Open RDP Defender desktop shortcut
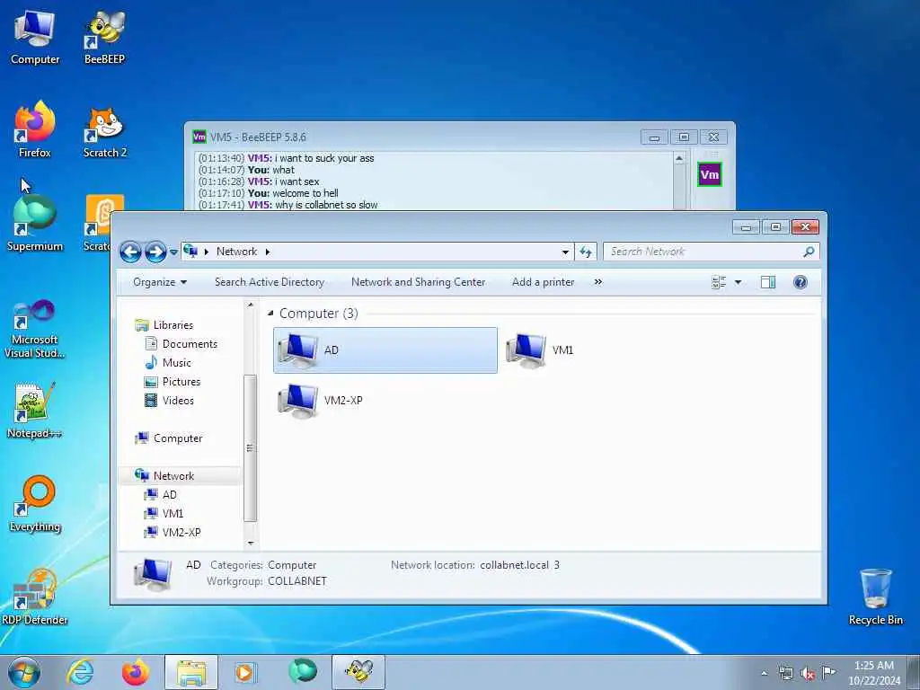This screenshot has height=690, width=920. coord(35,597)
